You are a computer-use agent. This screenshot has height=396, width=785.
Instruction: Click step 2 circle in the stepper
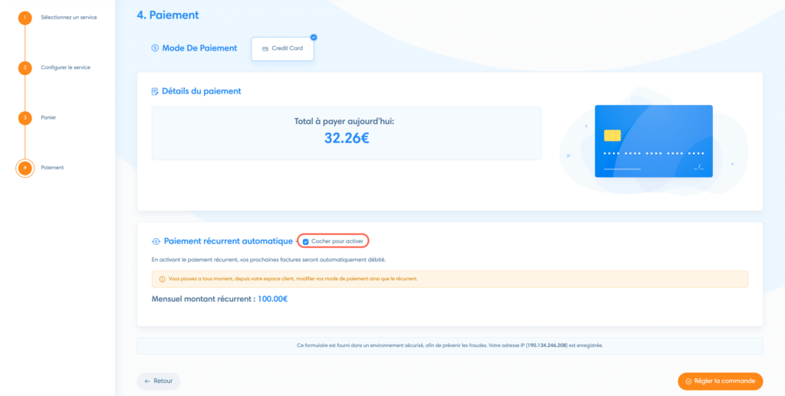tap(25, 67)
